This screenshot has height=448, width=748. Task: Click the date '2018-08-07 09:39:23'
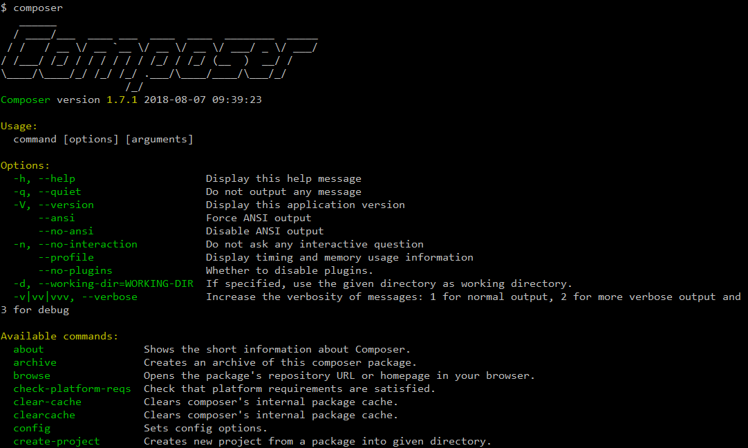tap(203, 100)
